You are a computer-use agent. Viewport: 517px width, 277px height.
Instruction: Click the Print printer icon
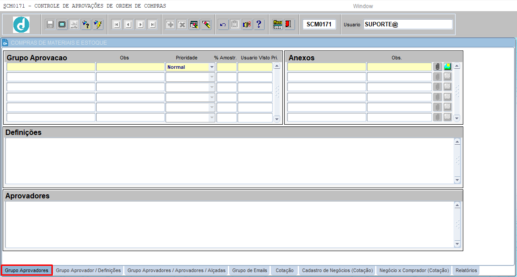pos(74,24)
